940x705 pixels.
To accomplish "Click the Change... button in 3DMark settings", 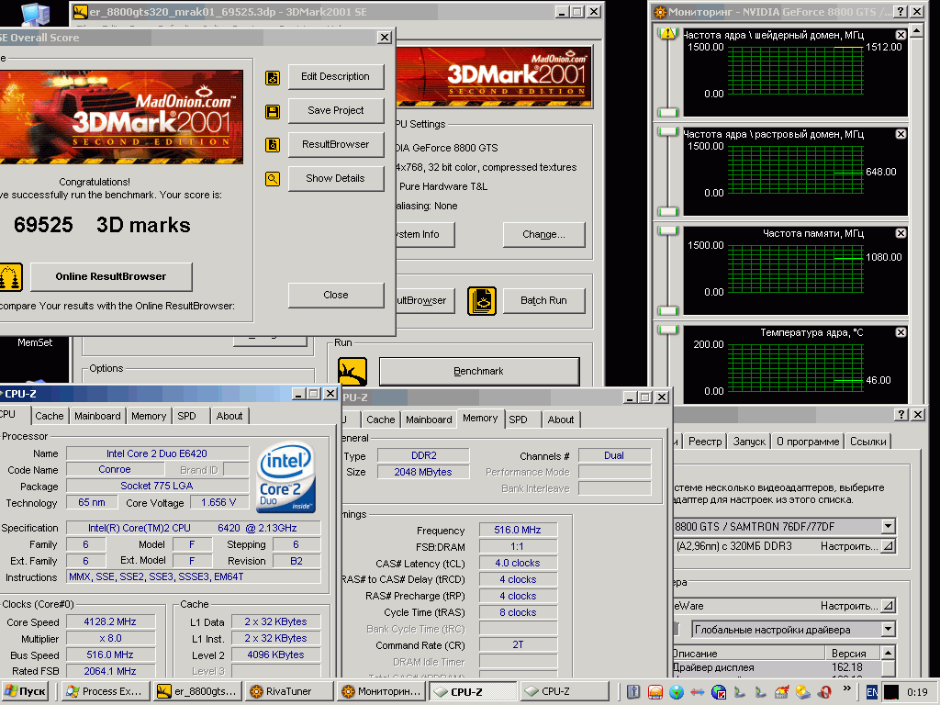I will [x=543, y=234].
